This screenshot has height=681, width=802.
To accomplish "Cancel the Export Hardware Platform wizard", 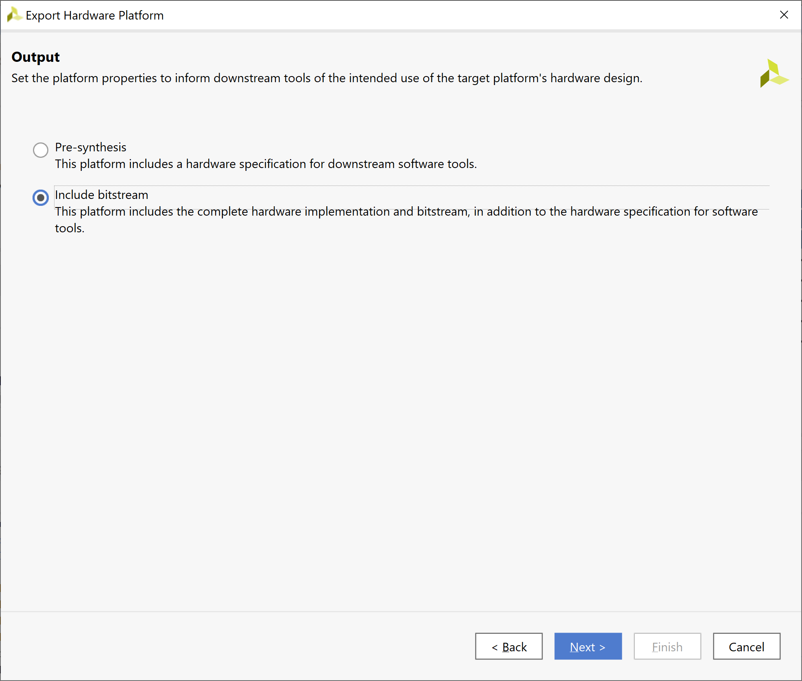I will (x=747, y=646).
